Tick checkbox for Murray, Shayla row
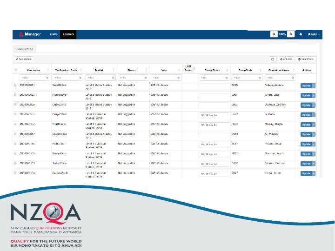This screenshot has width=335, height=251. [15, 124]
